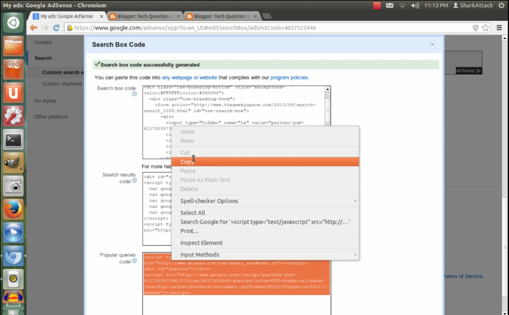Open a new browser tab
Screen dimensions: 509x315
point(266,16)
